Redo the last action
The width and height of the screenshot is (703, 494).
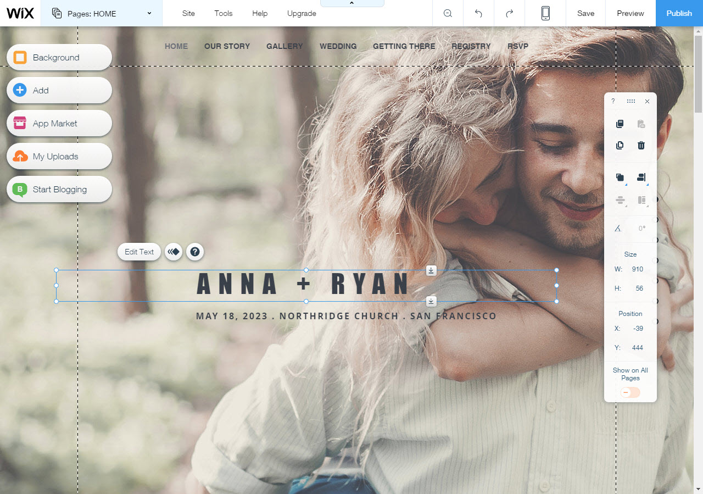[x=509, y=13]
